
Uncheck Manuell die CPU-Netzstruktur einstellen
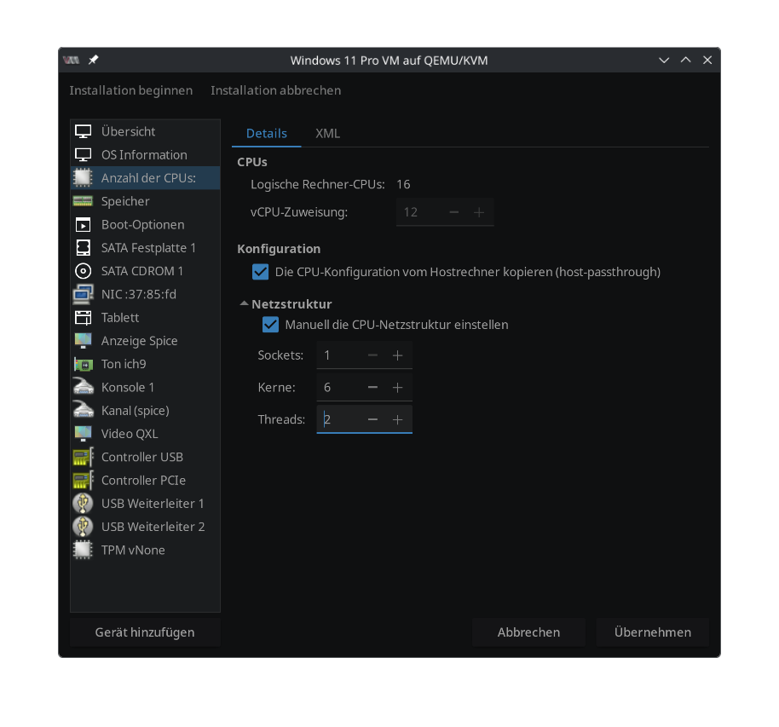270,325
